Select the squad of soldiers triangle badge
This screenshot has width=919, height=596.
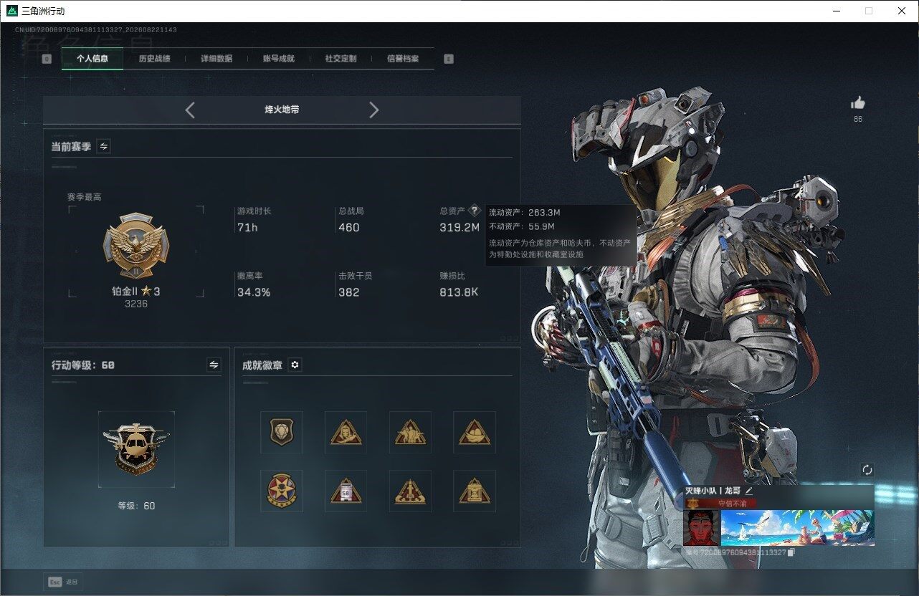410,432
